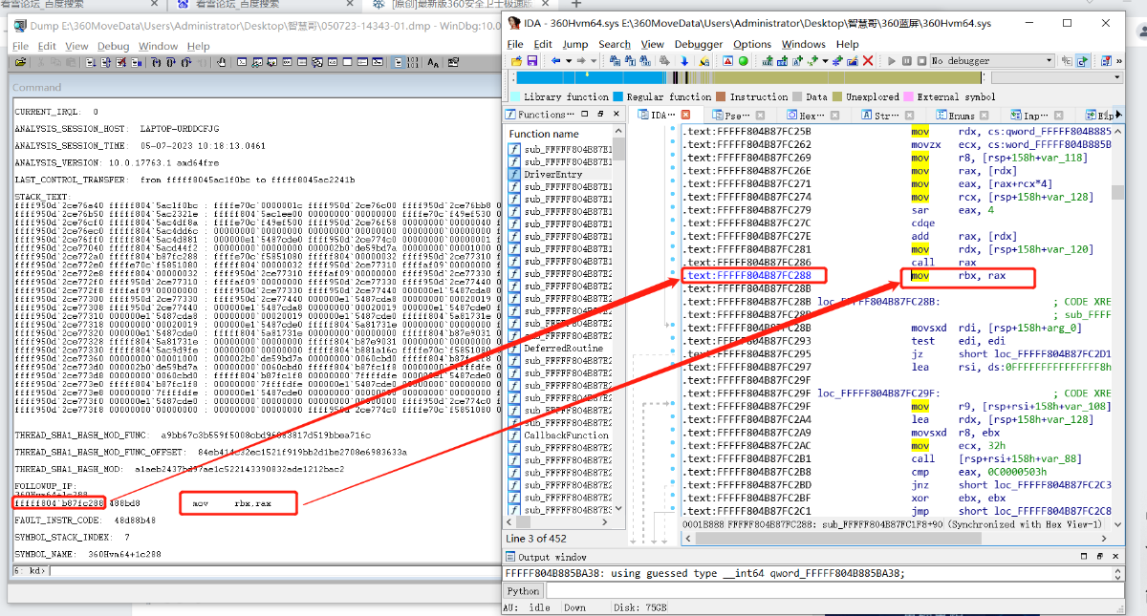Click the red A text-search icon in IDA
The height and width of the screenshot is (616, 1147).
[x=727, y=60]
